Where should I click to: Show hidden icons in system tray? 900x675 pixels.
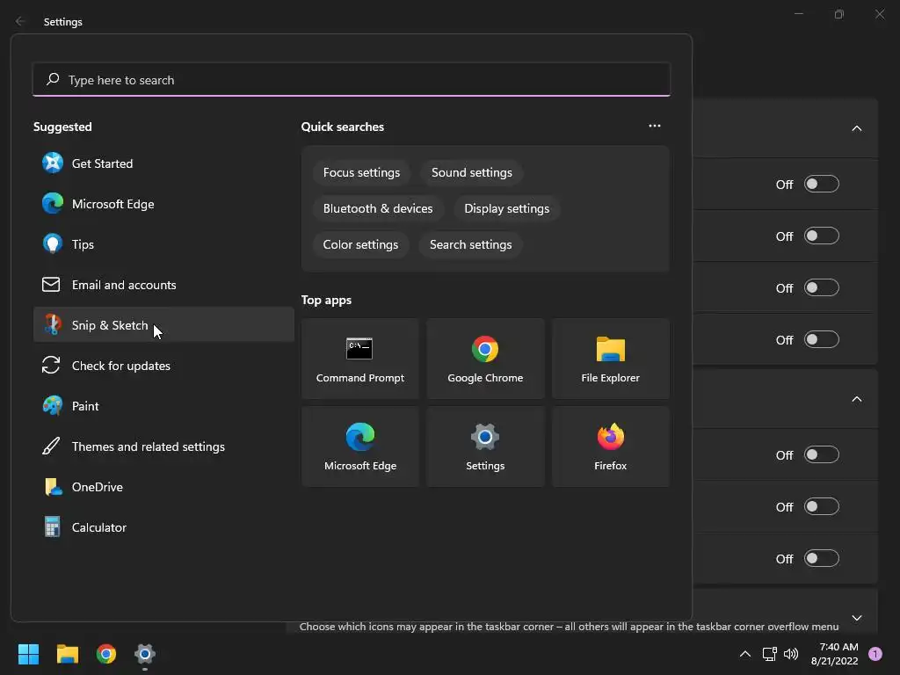click(745, 654)
